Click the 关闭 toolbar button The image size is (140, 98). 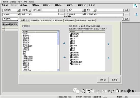point(92,5)
